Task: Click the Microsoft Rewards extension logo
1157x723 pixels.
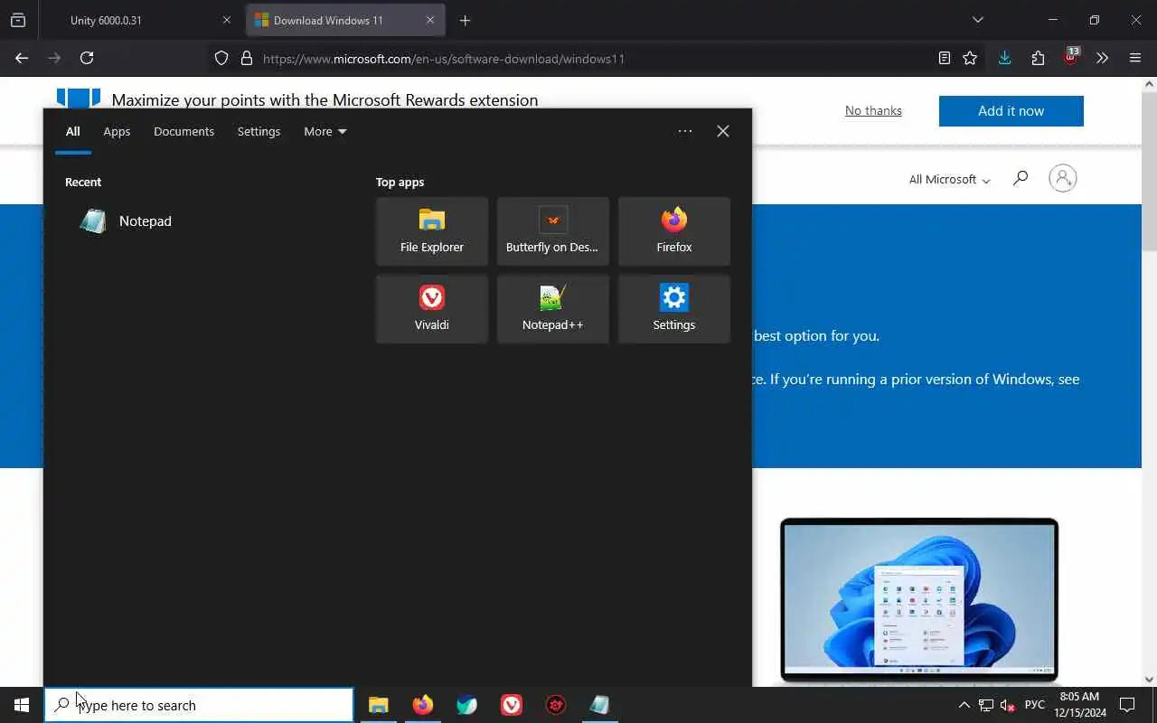Action: click(79, 98)
